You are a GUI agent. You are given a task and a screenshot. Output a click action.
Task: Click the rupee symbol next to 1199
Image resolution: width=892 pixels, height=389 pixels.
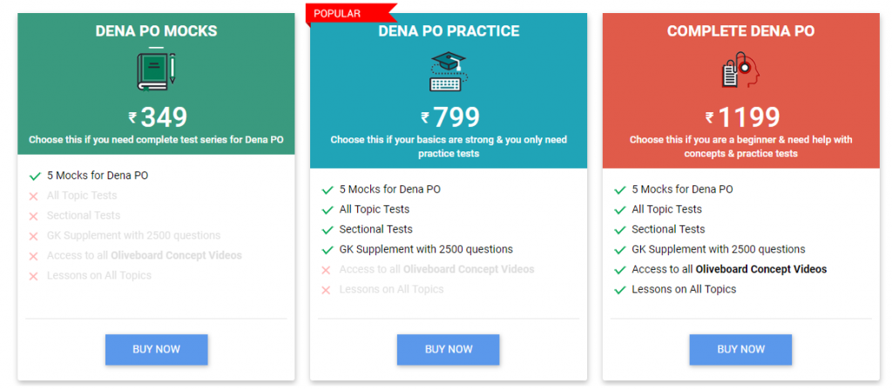click(x=709, y=117)
